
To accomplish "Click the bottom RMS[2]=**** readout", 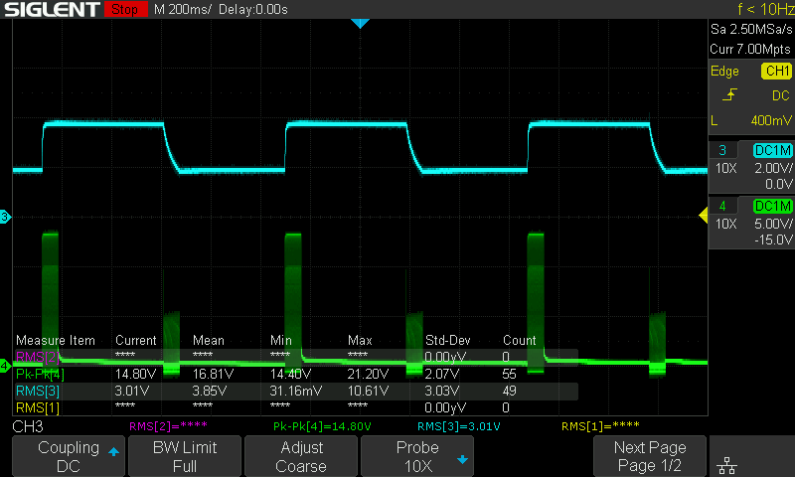I will click(168, 426).
